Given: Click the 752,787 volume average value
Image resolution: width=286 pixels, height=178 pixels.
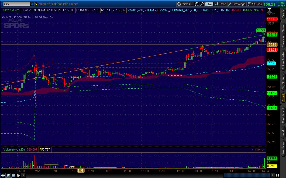Looking at the screenshot, I should (45, 149).
